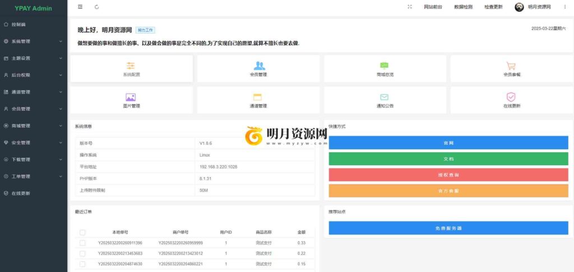Open the 数据检测 header item
The height and width of the screenshot is (272, 574).
(463, 7)
